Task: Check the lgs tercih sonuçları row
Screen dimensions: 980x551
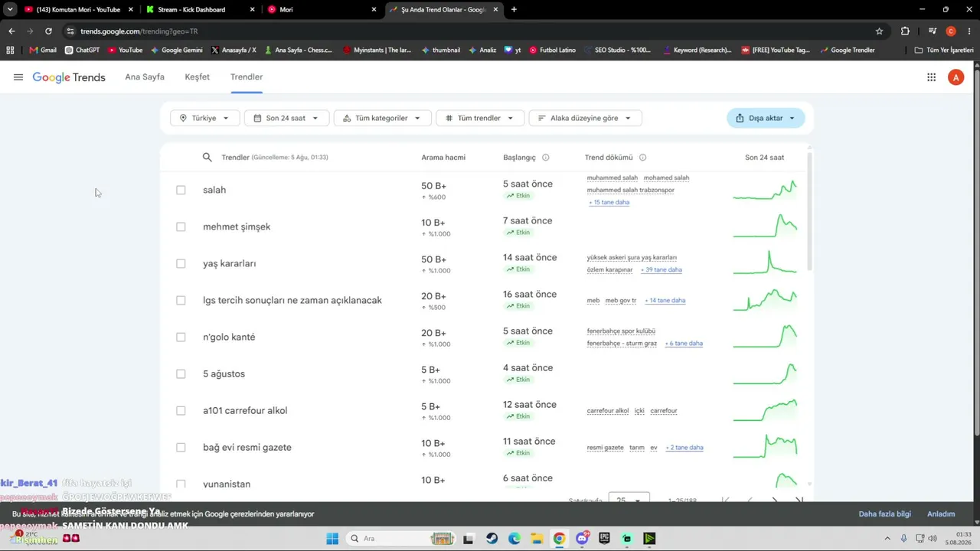Action: pyautogui.click(x=181, y=300)
